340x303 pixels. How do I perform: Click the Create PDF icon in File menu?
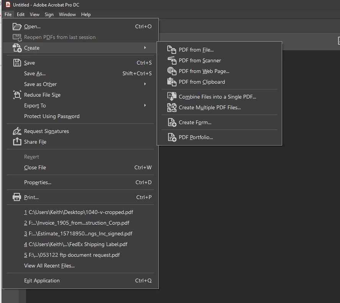coord(17,48)
